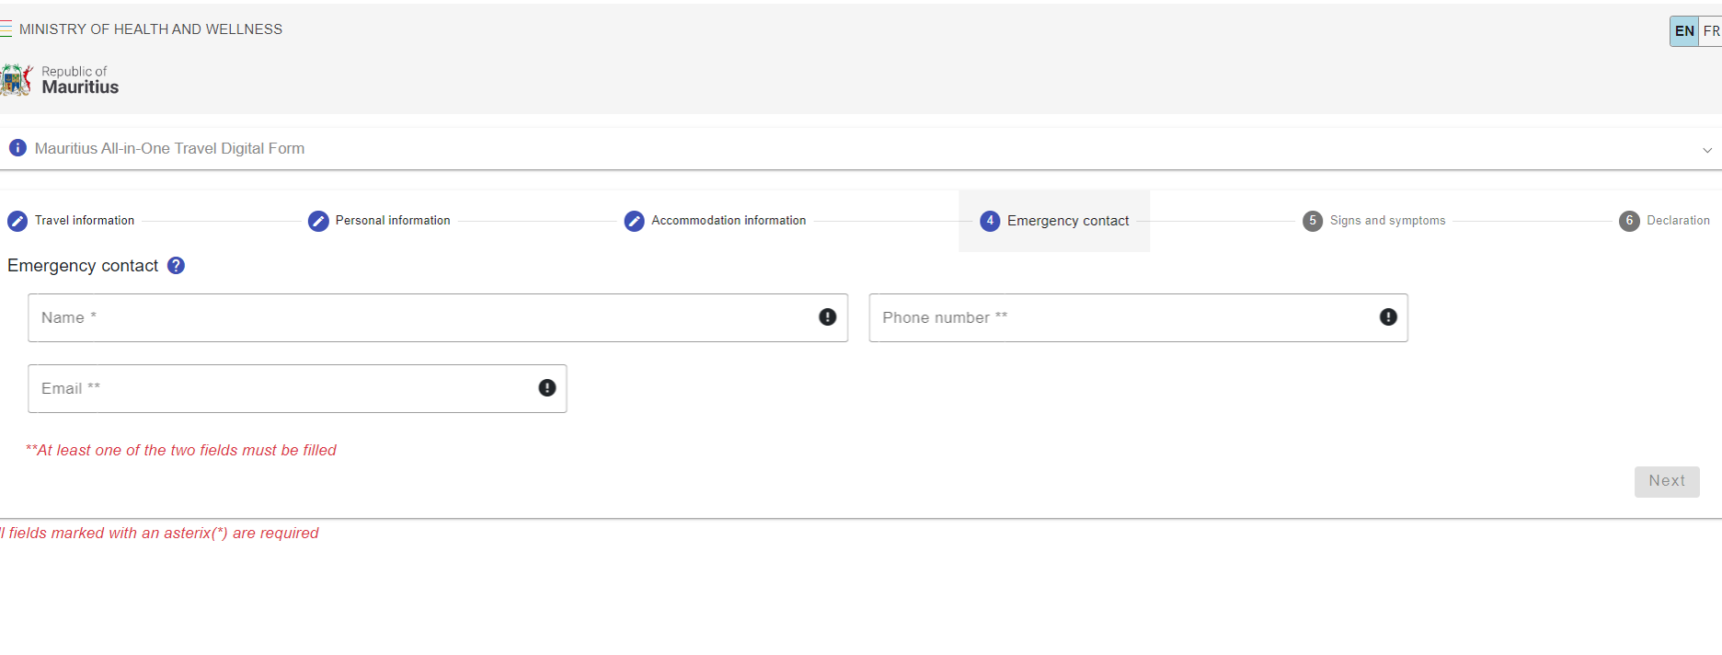Click the Personal information pencil icon
Image resolution: width=1722 pixels, height=655 pixels.
(x=318, y=221)
